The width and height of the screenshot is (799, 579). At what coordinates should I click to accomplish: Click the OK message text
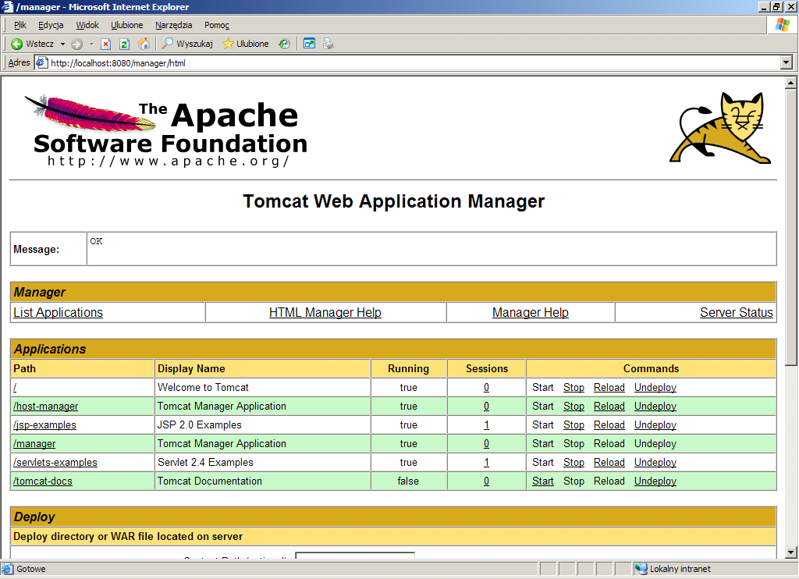pyautogui.click(x=96, y=241)
